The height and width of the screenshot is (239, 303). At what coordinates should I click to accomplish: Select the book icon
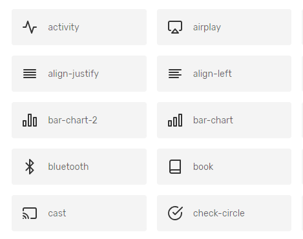pyautogui.click(x=175, y=167)
